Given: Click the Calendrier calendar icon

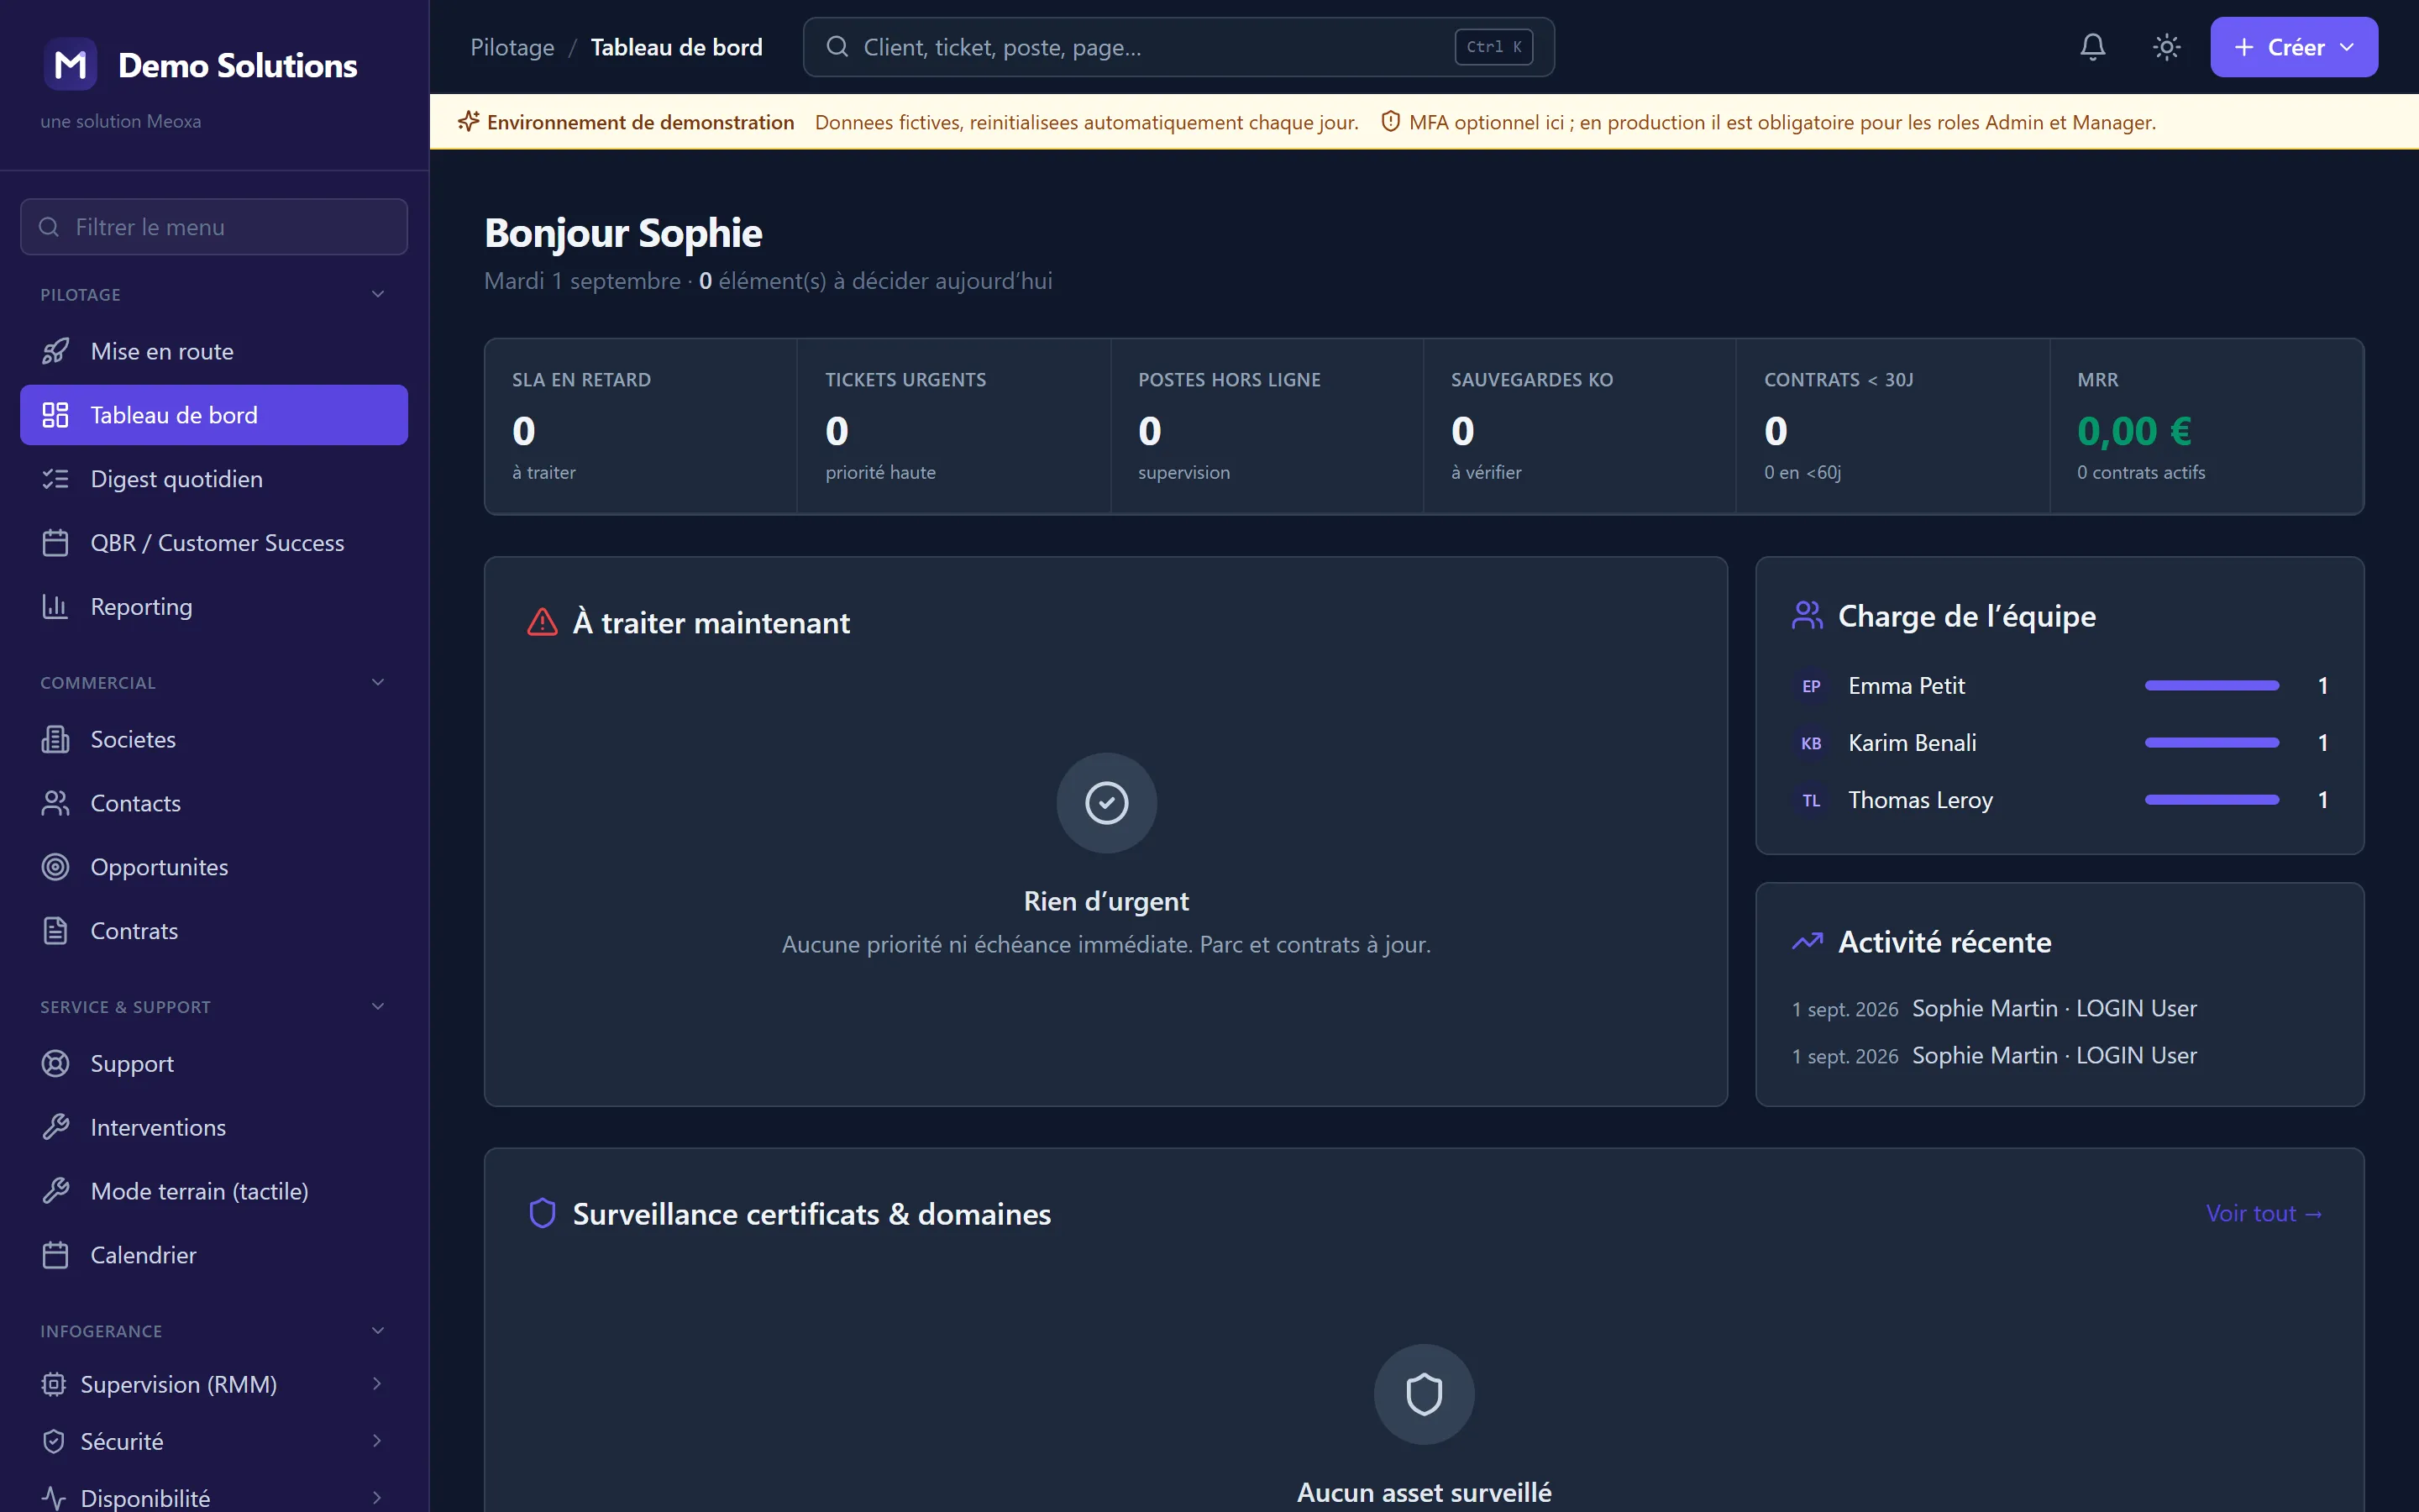Looking at the screenshot, I should (56, 1255).
